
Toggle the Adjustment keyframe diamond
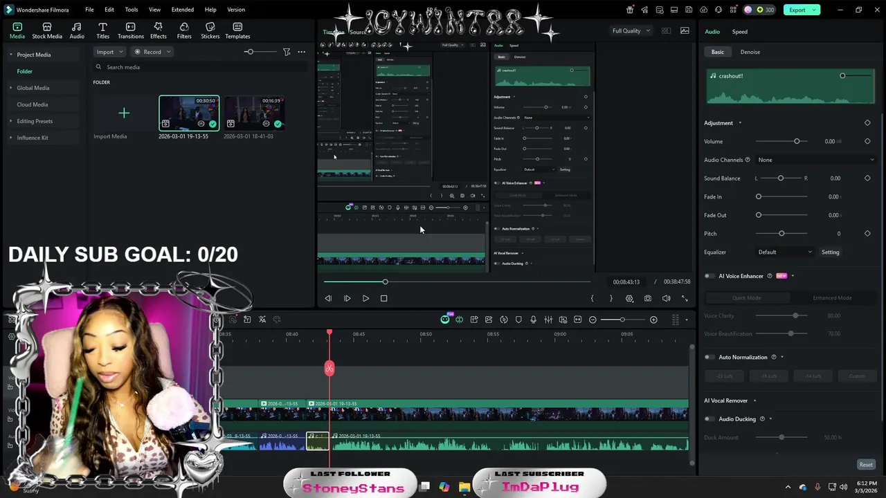[867, 123]
